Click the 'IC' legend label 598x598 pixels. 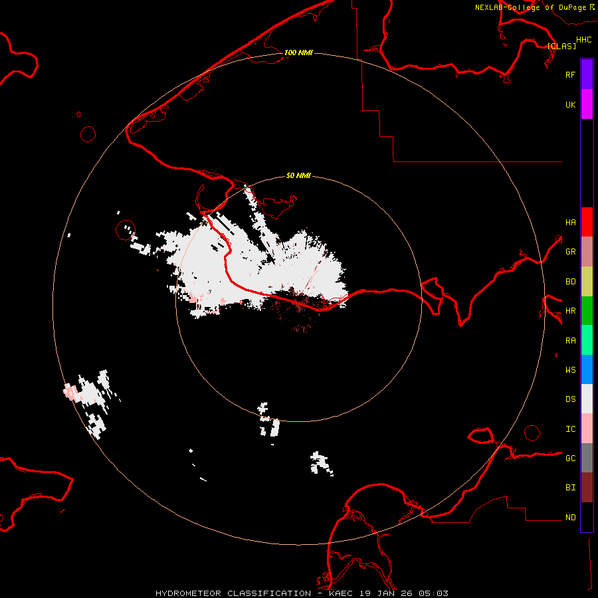(570, 429)
